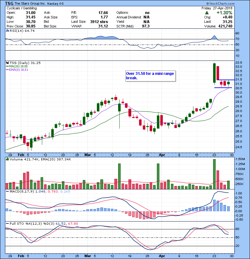Click the Cyclicals / Gambling sector label

tap(22, 8)
